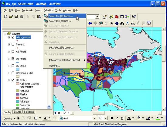Open the font size 10 dropdown

(105, 118)
